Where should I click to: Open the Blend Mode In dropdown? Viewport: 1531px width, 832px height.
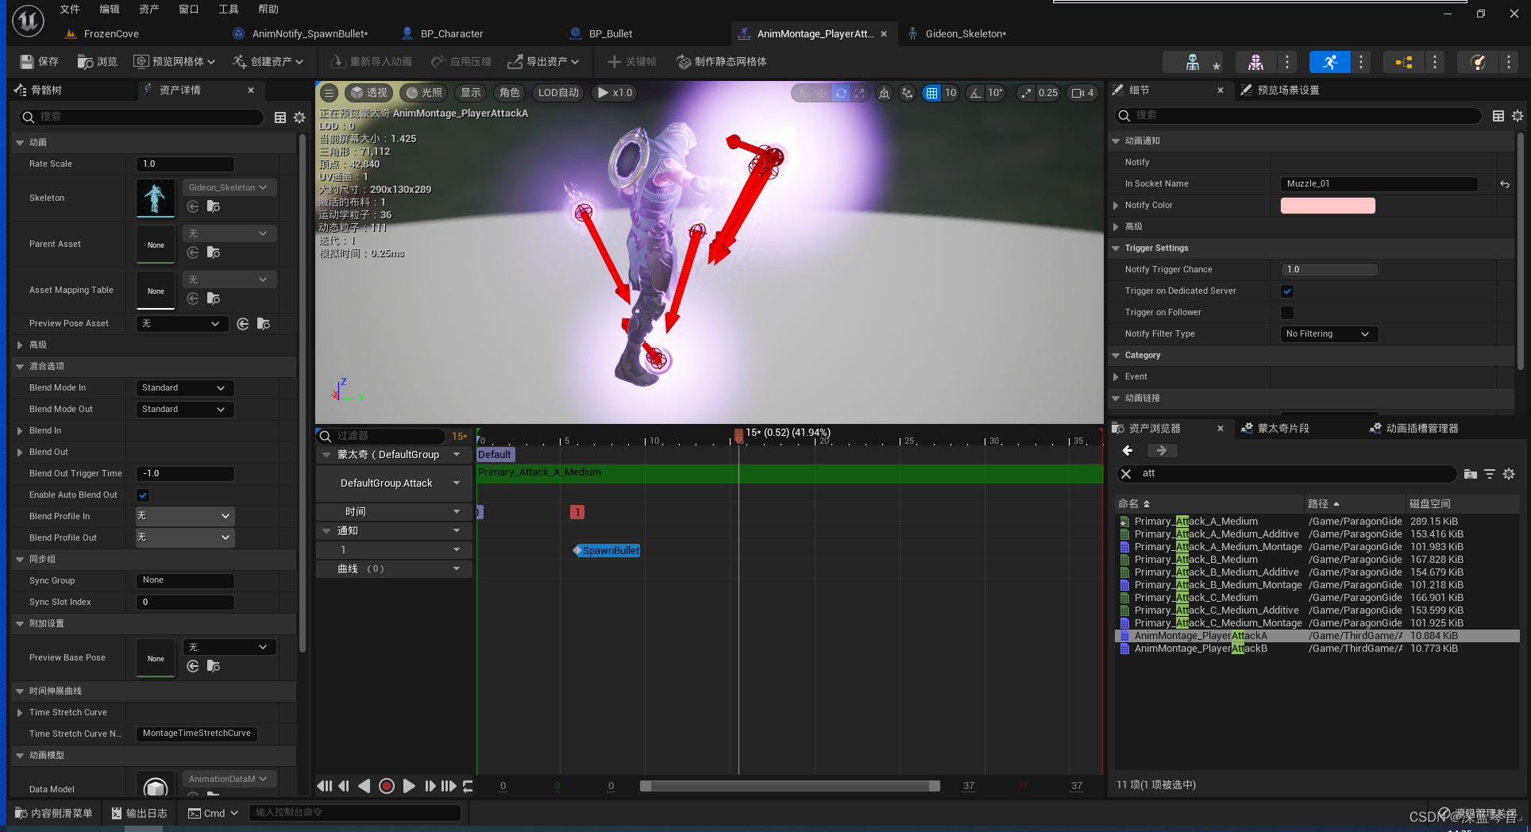(184, 388)
